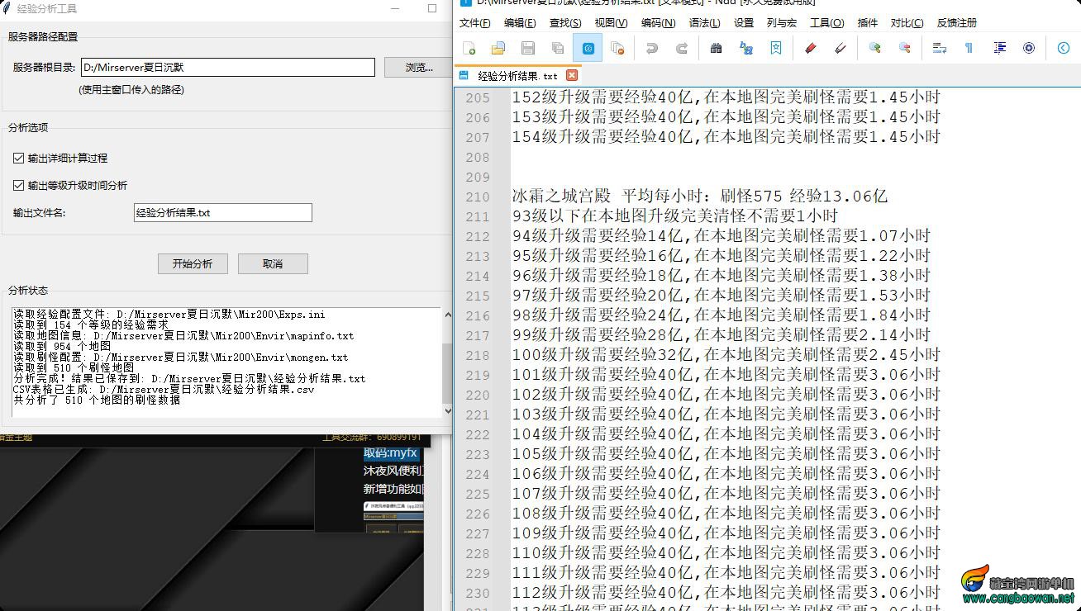The height and width of the screenshot is (611, 1081).
Task: Toggle the highlighted blue reload icon
Action: (588, 48)
